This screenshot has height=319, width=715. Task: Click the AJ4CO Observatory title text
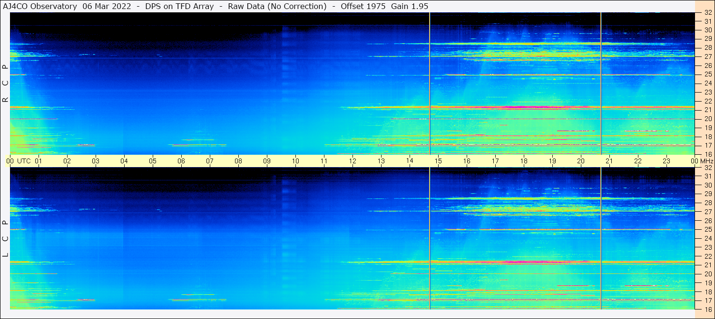point(39,6)
